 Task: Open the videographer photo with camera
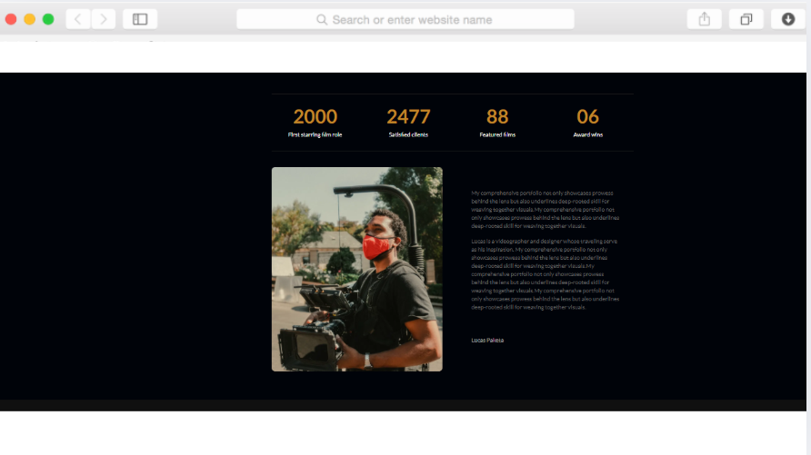(356, 269)
